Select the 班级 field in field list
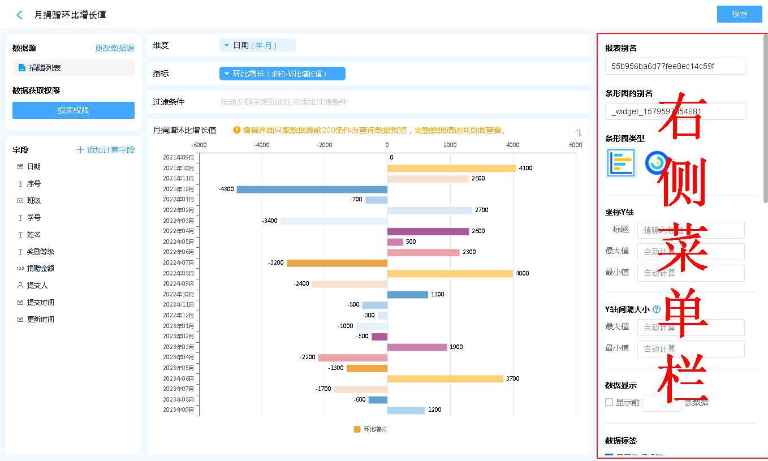Screen dimensions: 768x461 tap(34, 201)
